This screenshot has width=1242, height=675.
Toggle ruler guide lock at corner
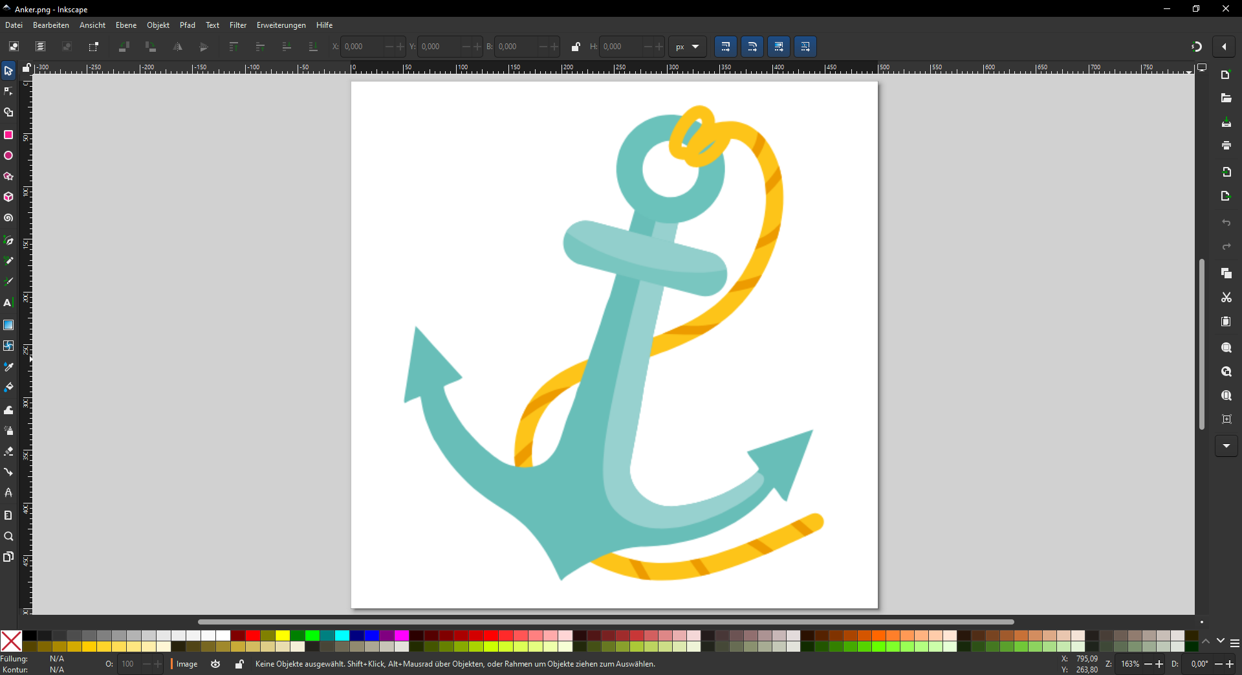click(x=27, y=67)
